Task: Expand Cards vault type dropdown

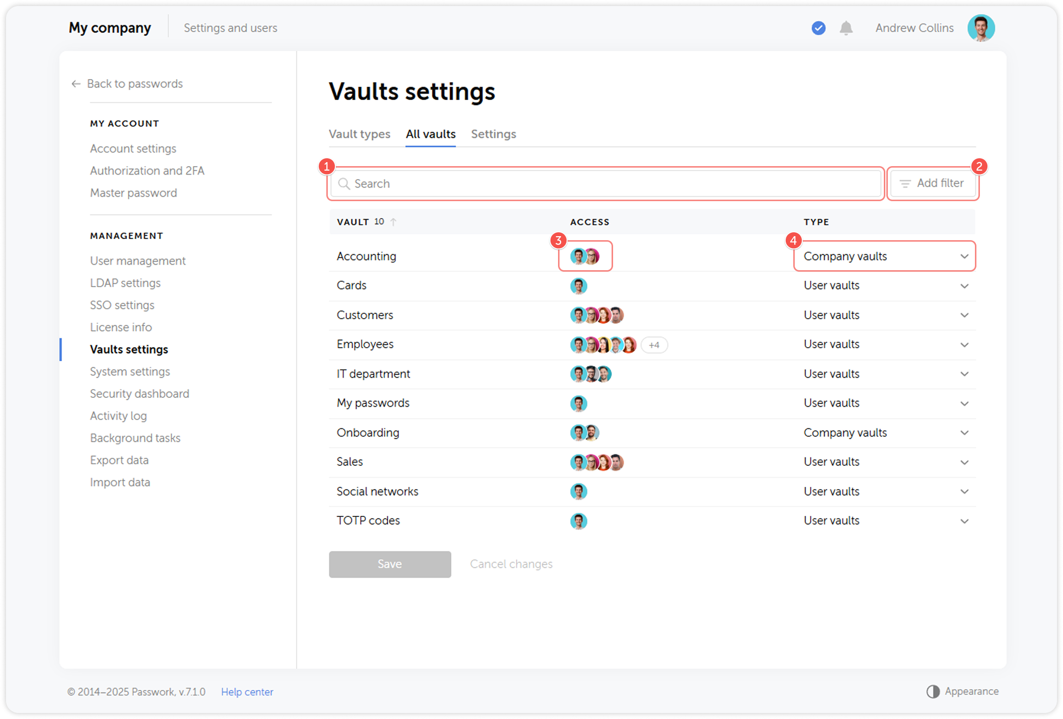Action: click(964, 286)
